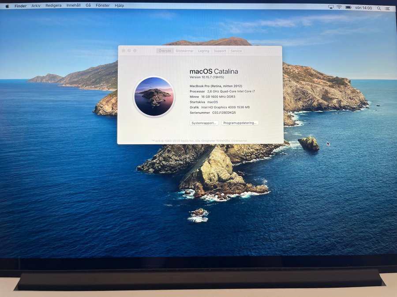Switch to the Lagring tab
Image resolution: width=397 pixels, height=297 pixels.
coord(203,51)
